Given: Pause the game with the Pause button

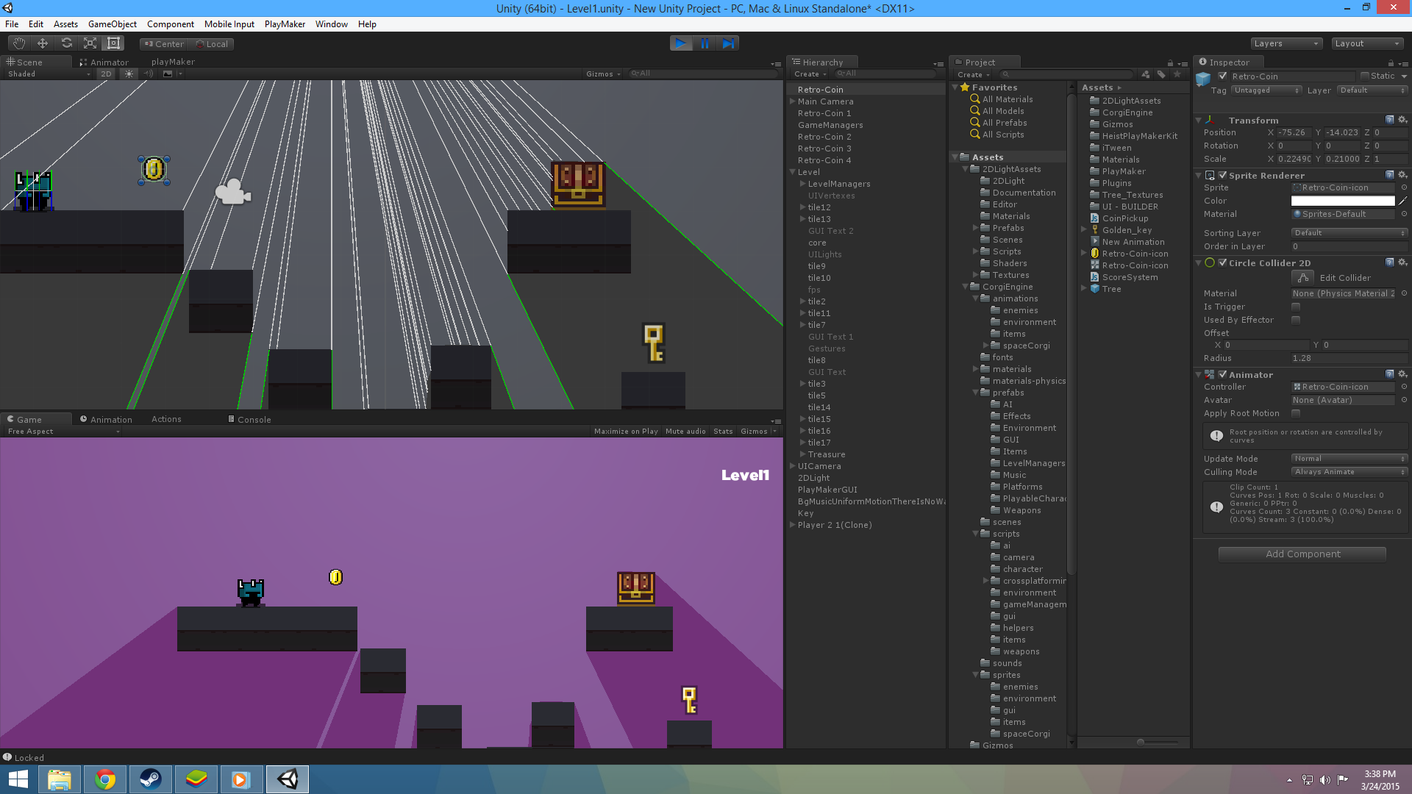Looking at the screenshot, I should click(x=705, y=43).
